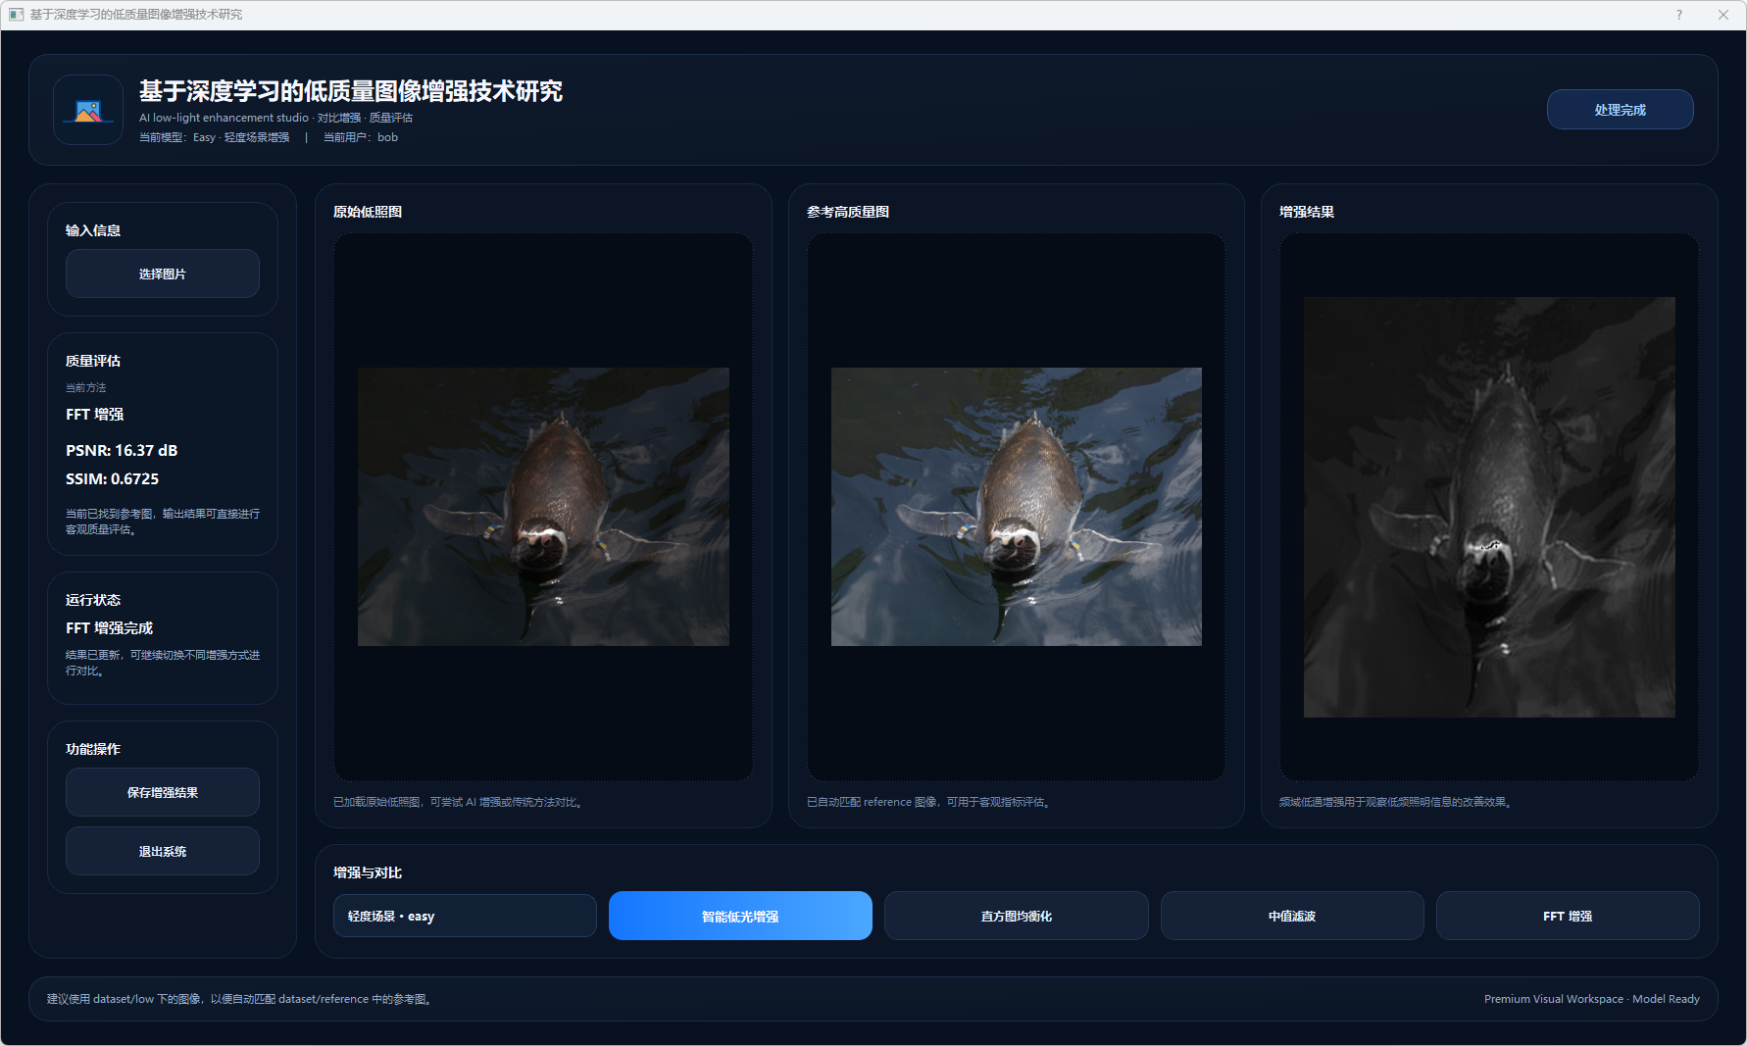This screenshot has height=1046, width=1747.
Task: Click the window icon in title bar
Action: click(x=16, y=15)
